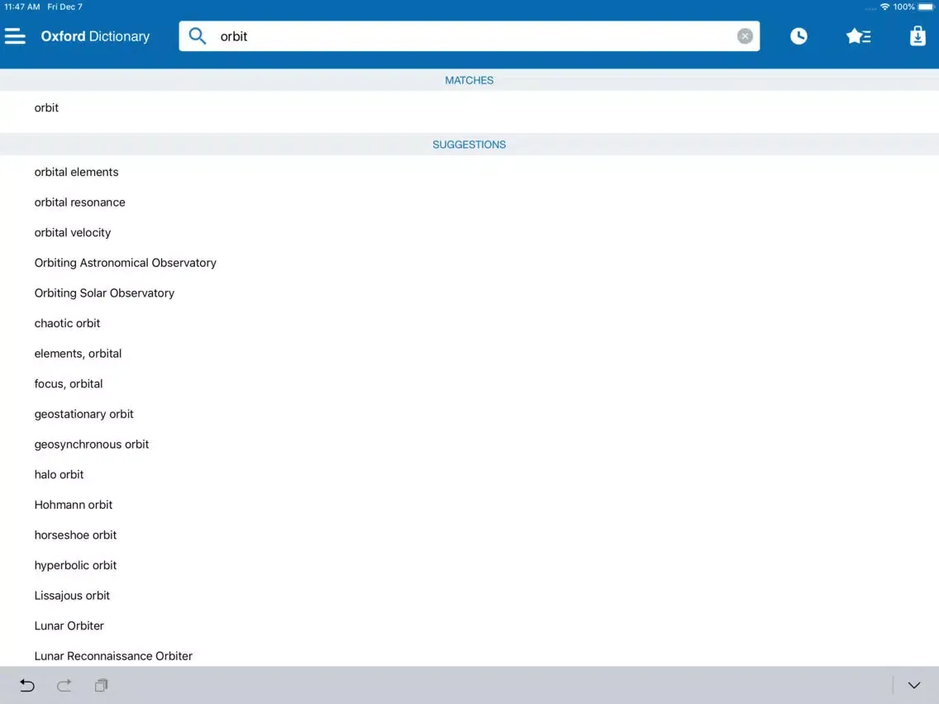Tap the redo arrow in keyboard bar

pyautogui.click(x=64, y=685)
